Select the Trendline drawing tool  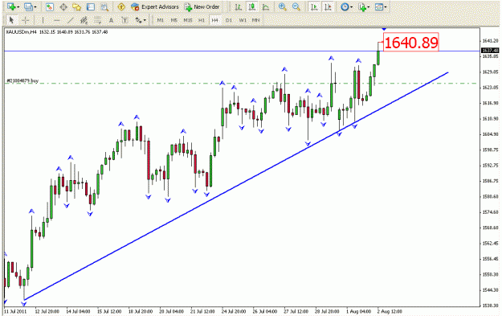pos(70,20)
